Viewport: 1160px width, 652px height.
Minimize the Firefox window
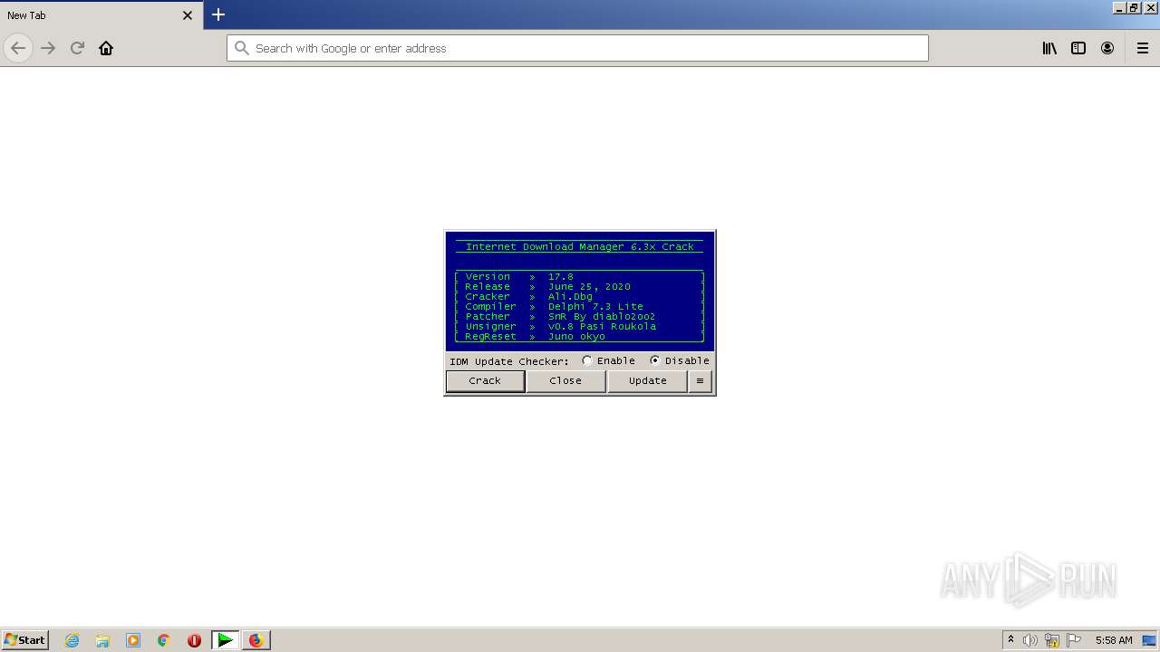tap(1120, 7)
